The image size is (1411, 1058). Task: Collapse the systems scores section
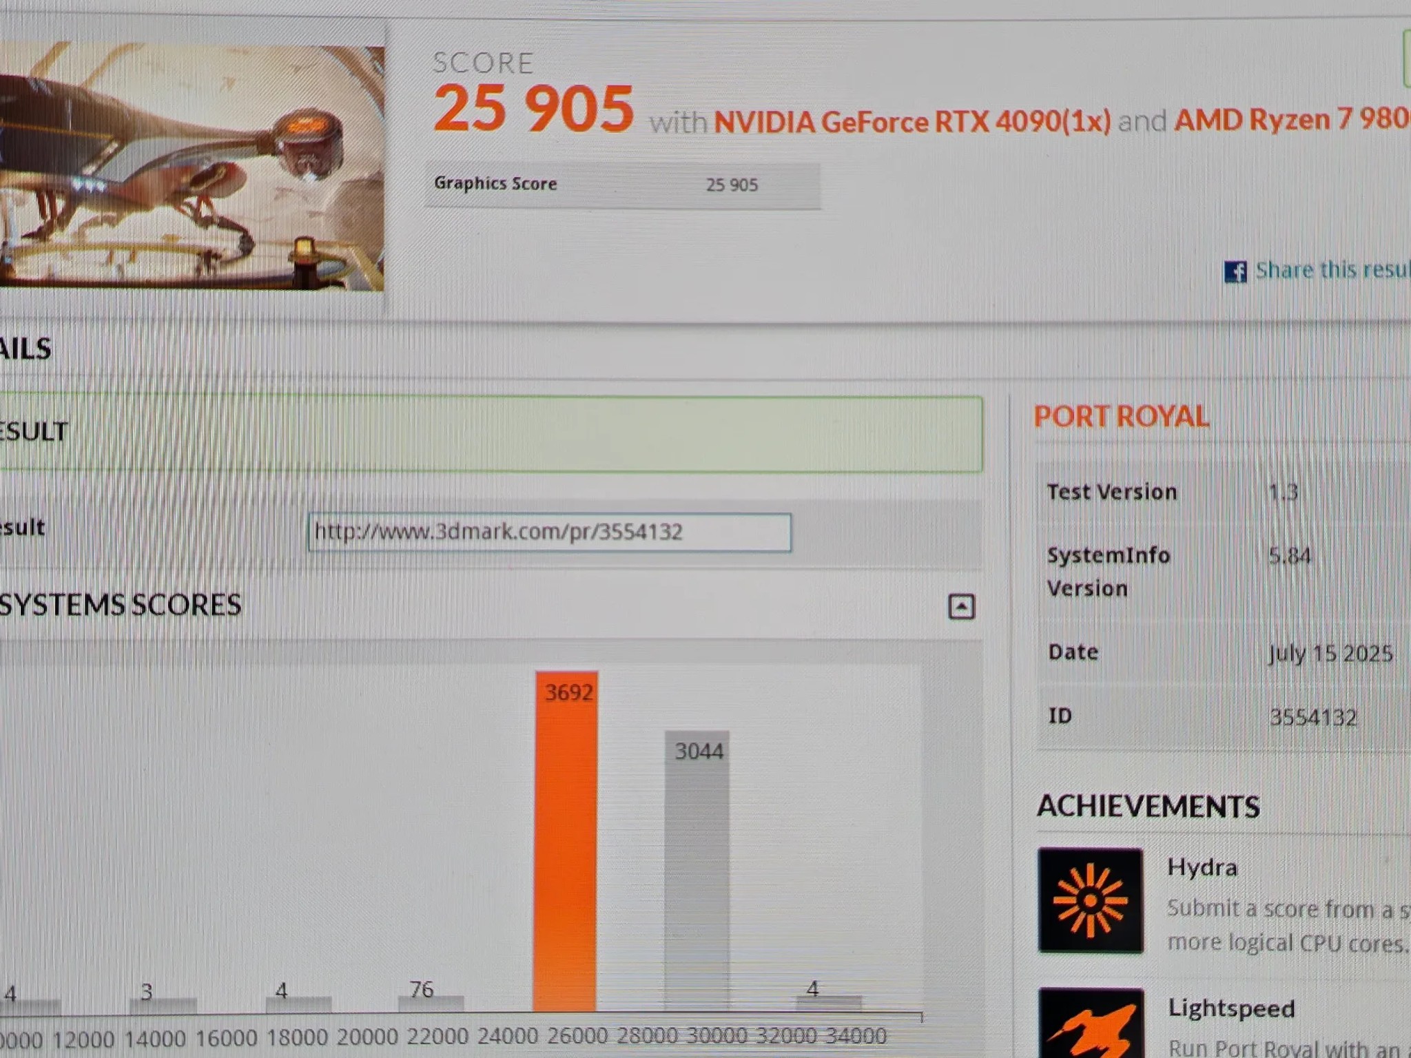961,607
